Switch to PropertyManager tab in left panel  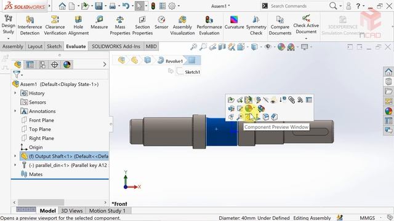click(30, 64)
